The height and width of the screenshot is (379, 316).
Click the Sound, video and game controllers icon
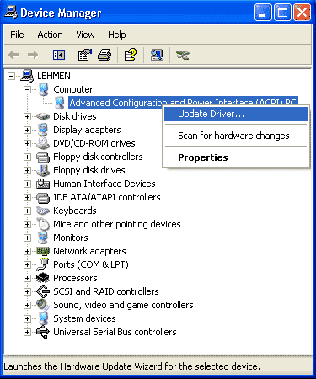coord(43,305)
